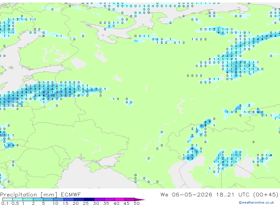Viewport: 280px width, 205px height.
Task: Click the above-50 legend arrow tip
Action: [x=140, y=199]
